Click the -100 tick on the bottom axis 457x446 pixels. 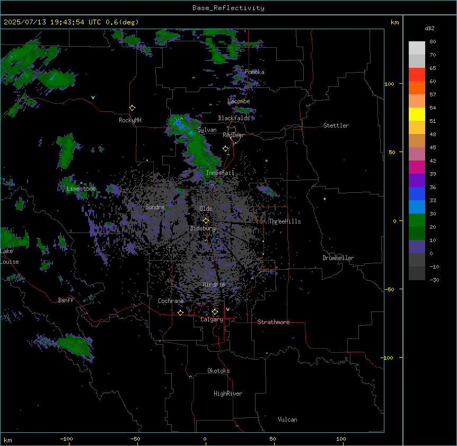tap(66, 439)
